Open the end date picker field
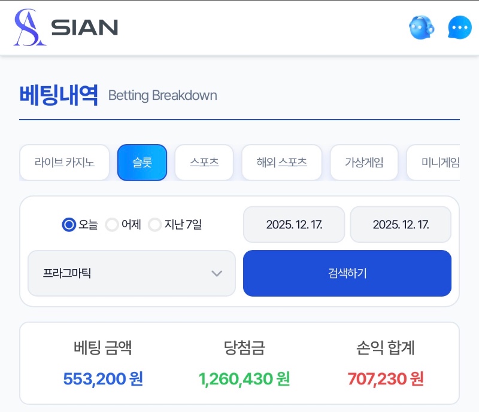Image resolution: width=479 pixels, height=412 pixels. [401, 225]
